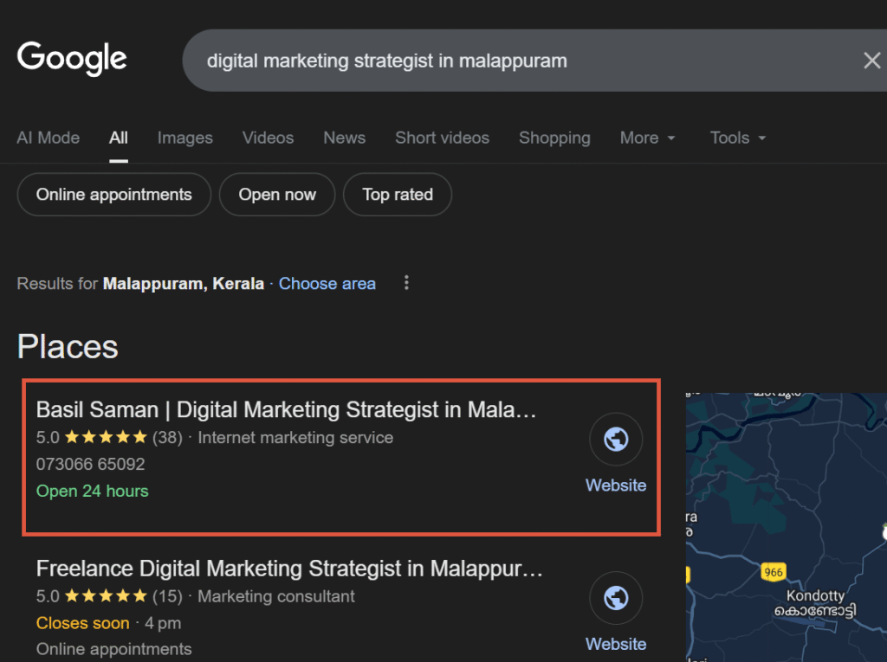Open the three-dot options next to Choose area
The width and height of the screenshot is (887, 662).
406,283
